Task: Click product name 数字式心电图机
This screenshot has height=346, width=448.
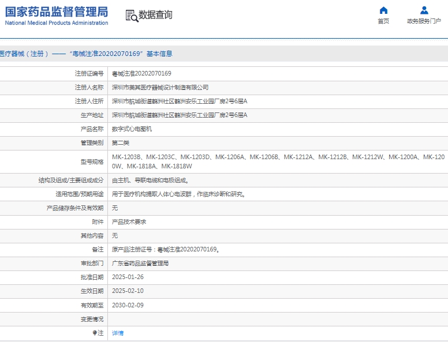Action: click(x=132, y=129)
